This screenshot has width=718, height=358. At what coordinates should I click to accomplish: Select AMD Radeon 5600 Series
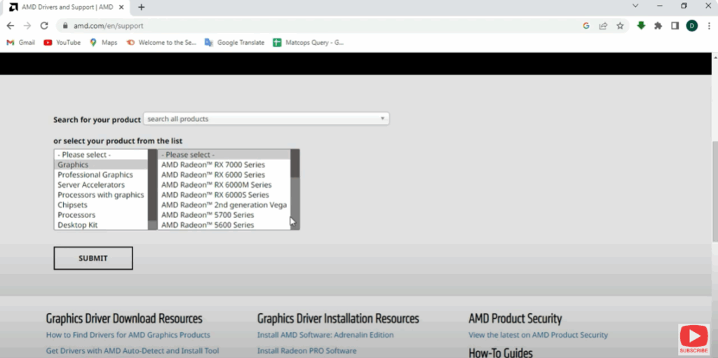(x=224, y=225)
